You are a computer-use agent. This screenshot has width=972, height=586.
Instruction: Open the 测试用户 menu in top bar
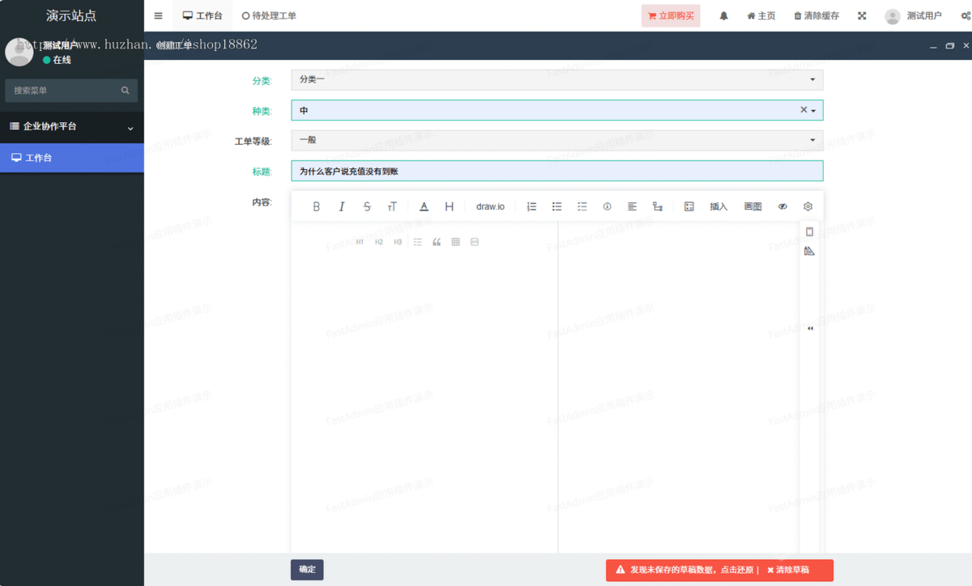(x=913, y=15)
